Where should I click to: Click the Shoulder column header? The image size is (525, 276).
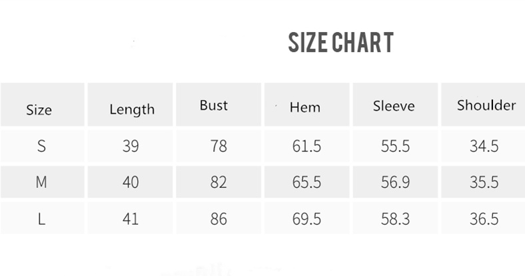tap(486, 105)
